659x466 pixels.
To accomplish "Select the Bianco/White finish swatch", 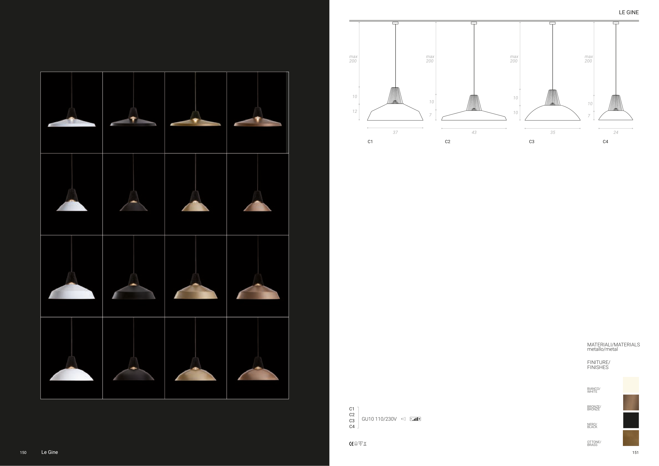I will [x=631, y=385].
